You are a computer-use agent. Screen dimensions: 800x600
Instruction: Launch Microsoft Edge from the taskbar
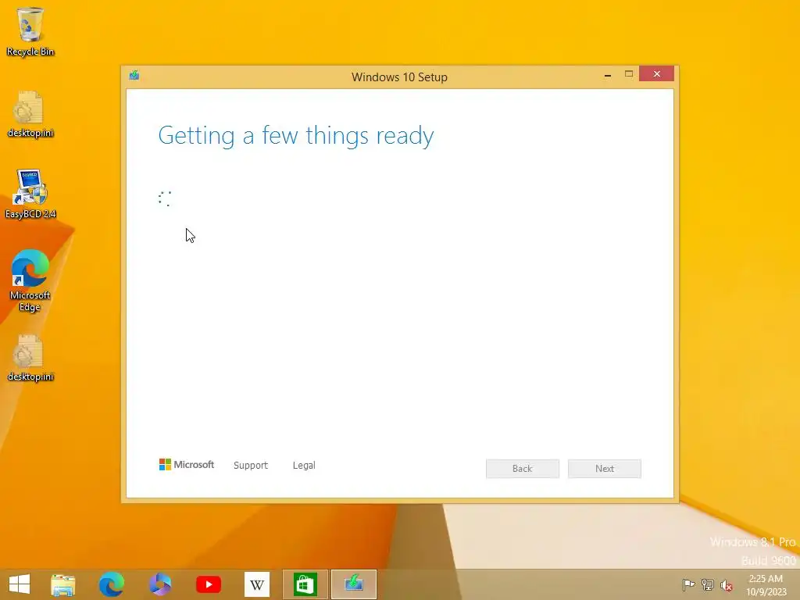(111, 584)
